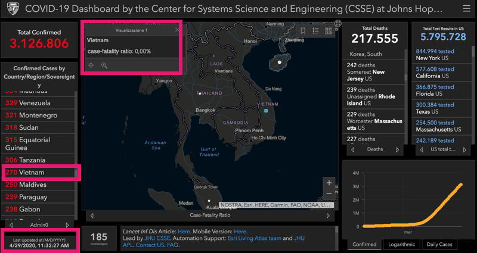The height and width of the screenshot is (253, 477).
Task: Select Tanzania in the country list
Action: click(x=38, y=160)
